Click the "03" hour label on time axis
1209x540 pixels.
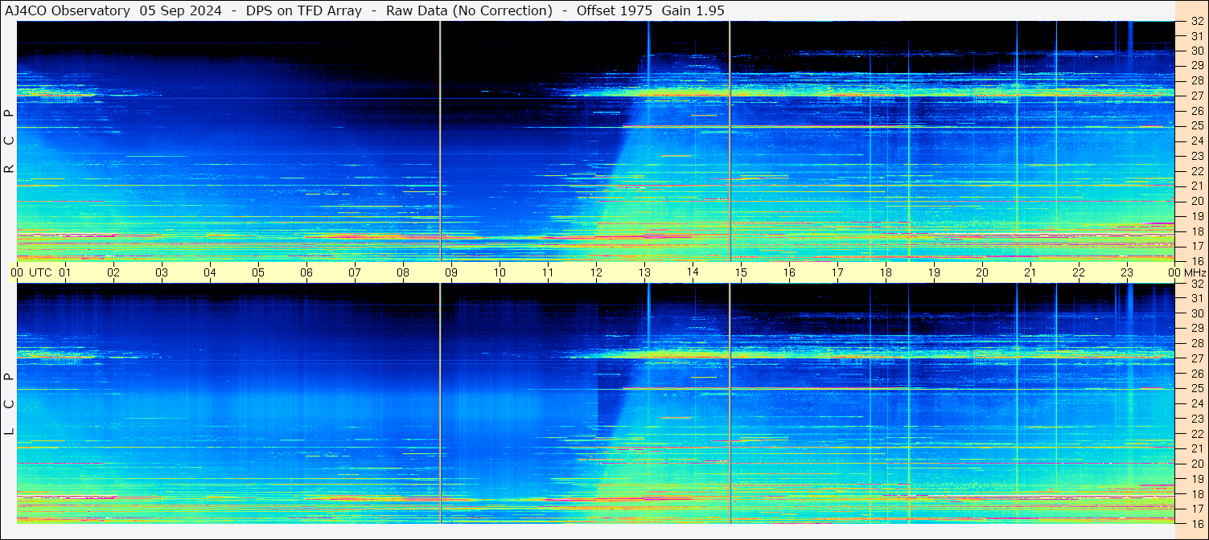tap(162, 272)
